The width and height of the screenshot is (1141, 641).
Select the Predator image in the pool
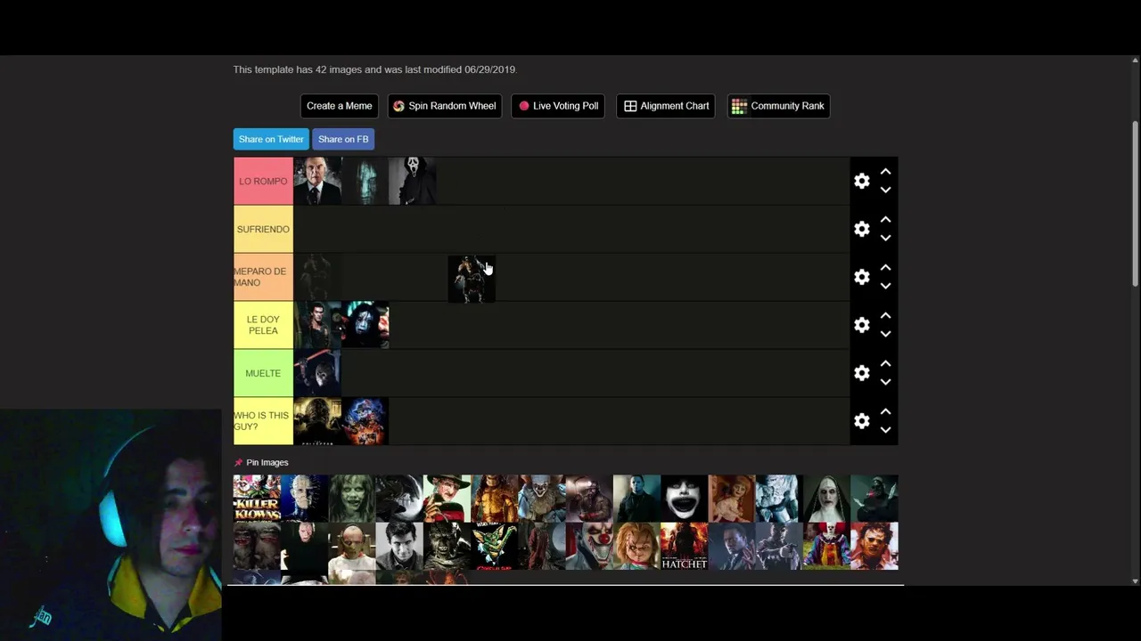(494, 499)
